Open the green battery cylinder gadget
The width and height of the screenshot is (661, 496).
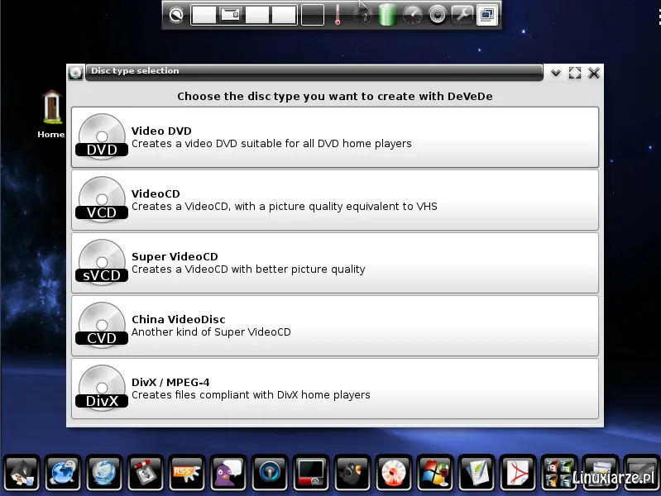coord(387,15)
